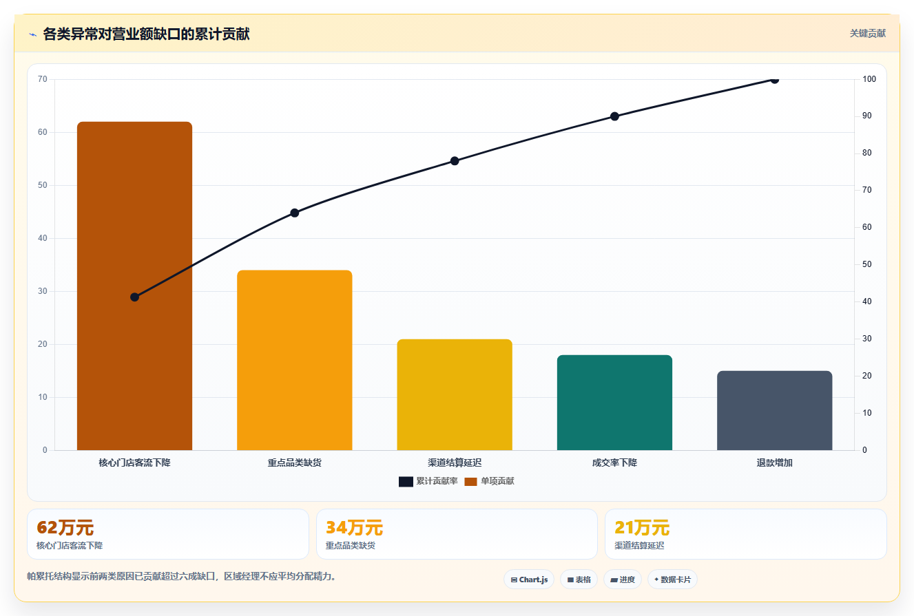
Task: Click the Chart.js tag chip
Action: coord(529,580)
